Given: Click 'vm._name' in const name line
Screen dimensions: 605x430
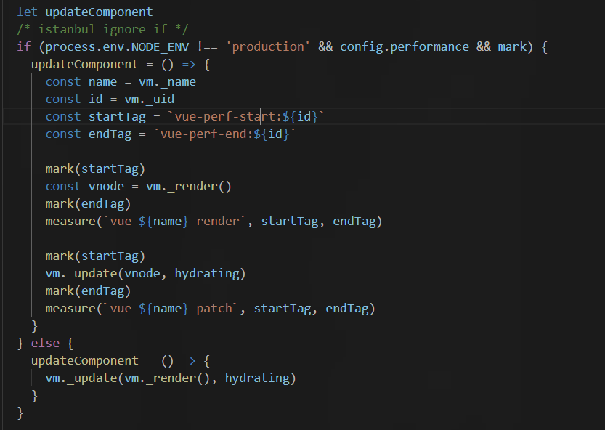Looking at the screenshot, I should [x=167, y=82].
